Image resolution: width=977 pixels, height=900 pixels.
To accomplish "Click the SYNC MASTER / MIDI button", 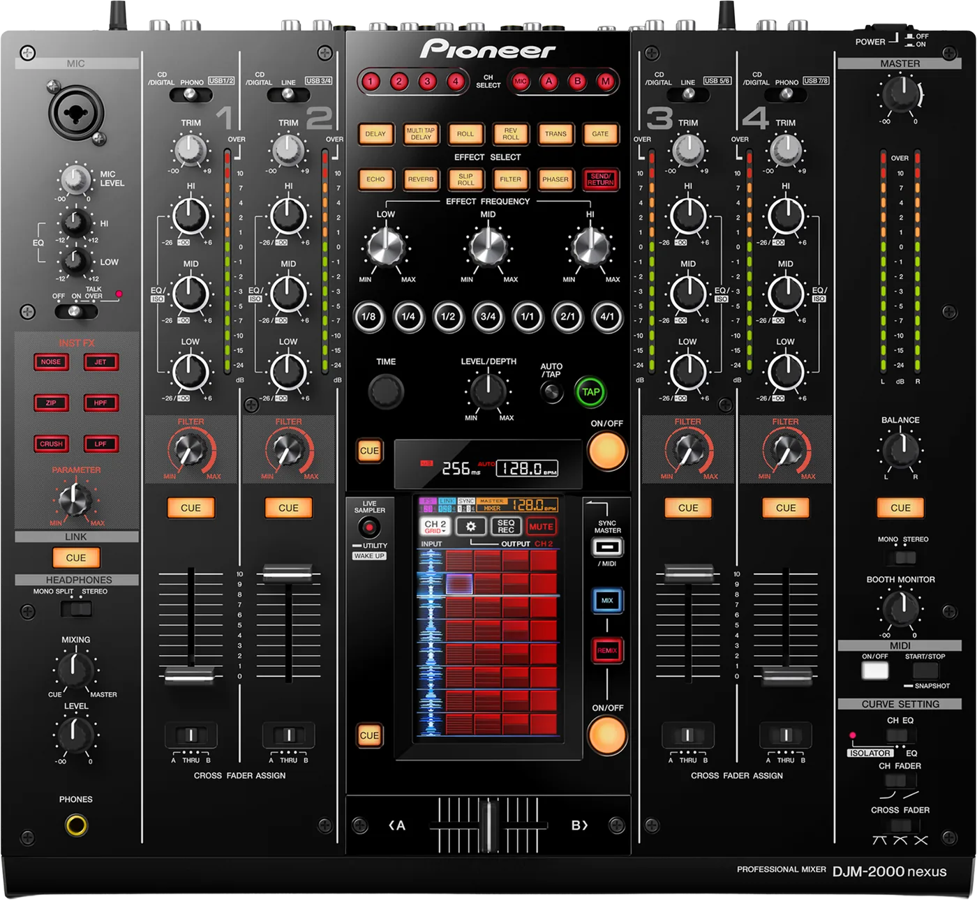I will click(x=607, y=547).
